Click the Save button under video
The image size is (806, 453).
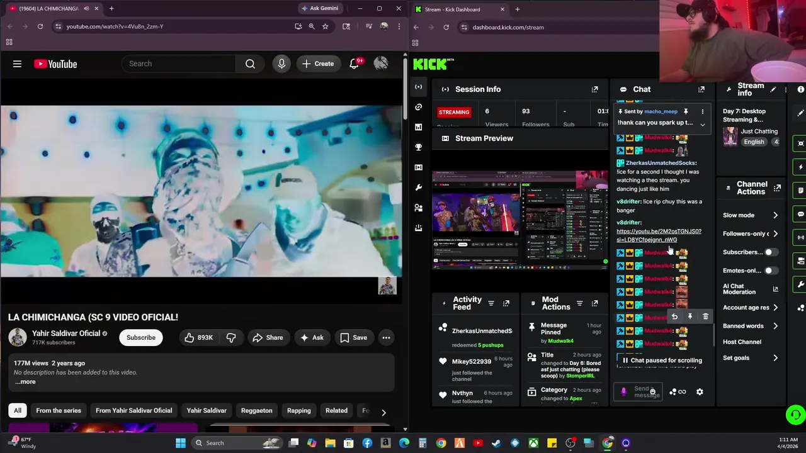(x=353, y=338)
